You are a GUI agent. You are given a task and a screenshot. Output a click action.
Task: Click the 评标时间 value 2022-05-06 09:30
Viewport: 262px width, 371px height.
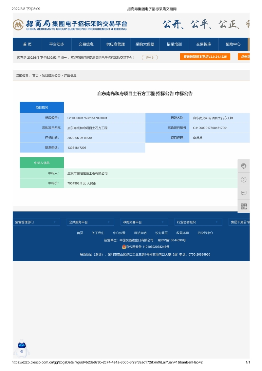point(80,138)
